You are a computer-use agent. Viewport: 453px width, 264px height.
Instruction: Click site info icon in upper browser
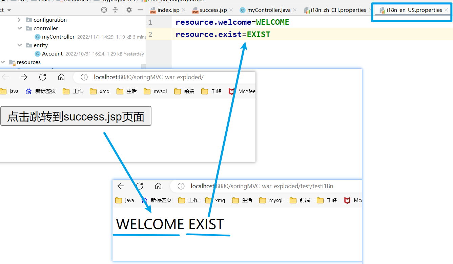point(84,77)
